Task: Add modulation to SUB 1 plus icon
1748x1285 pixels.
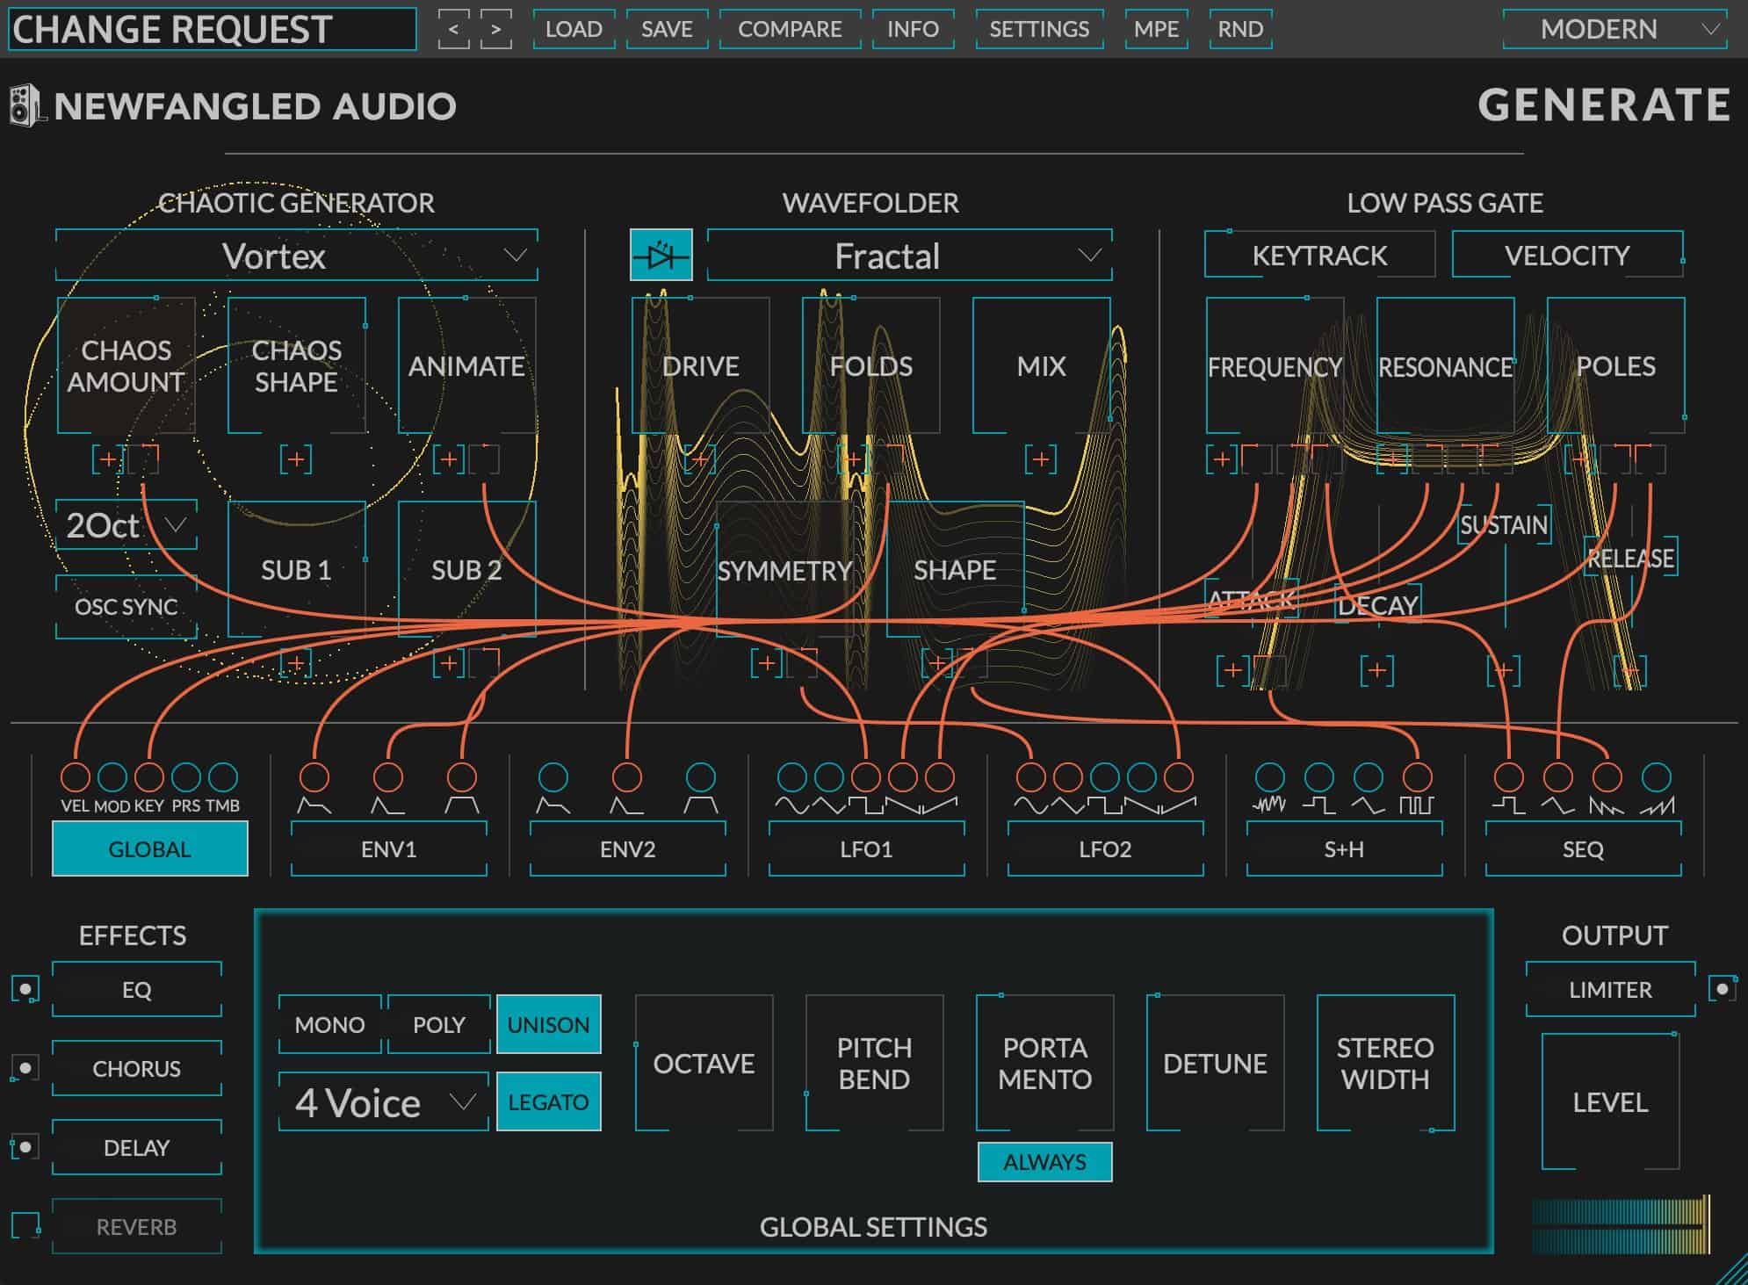Action: [296, 663]
